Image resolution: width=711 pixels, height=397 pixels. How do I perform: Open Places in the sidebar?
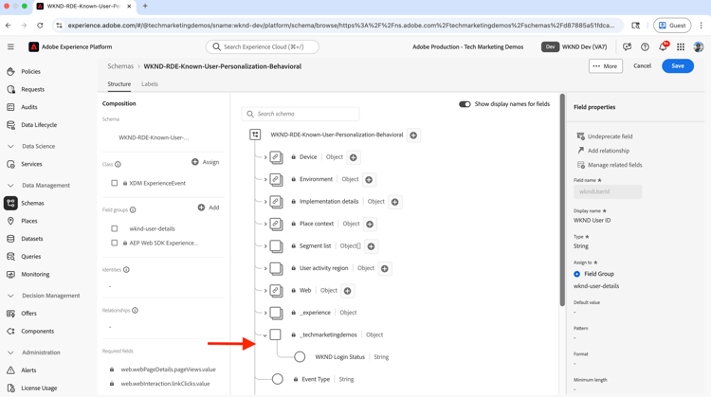tap(29, 221)
